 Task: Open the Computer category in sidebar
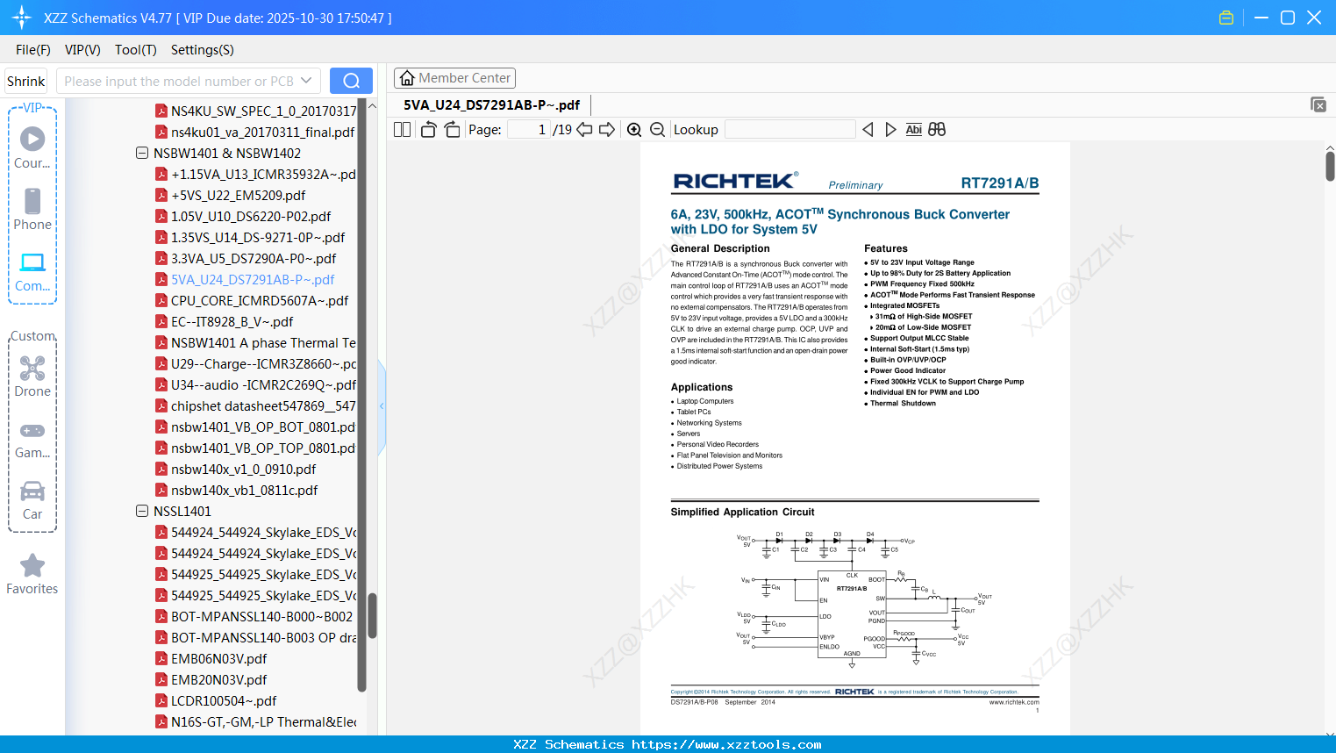click(32, 271)
